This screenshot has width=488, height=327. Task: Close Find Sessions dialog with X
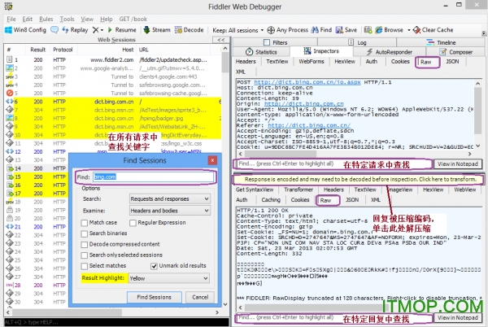point(212,160)
